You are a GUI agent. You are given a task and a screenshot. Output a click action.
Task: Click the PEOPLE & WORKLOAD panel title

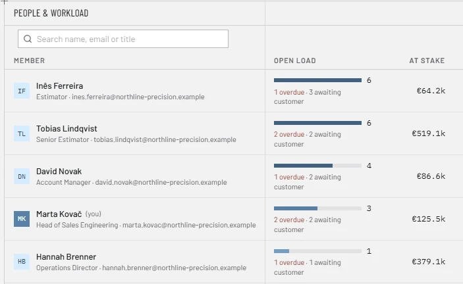(x=51, y=13)
